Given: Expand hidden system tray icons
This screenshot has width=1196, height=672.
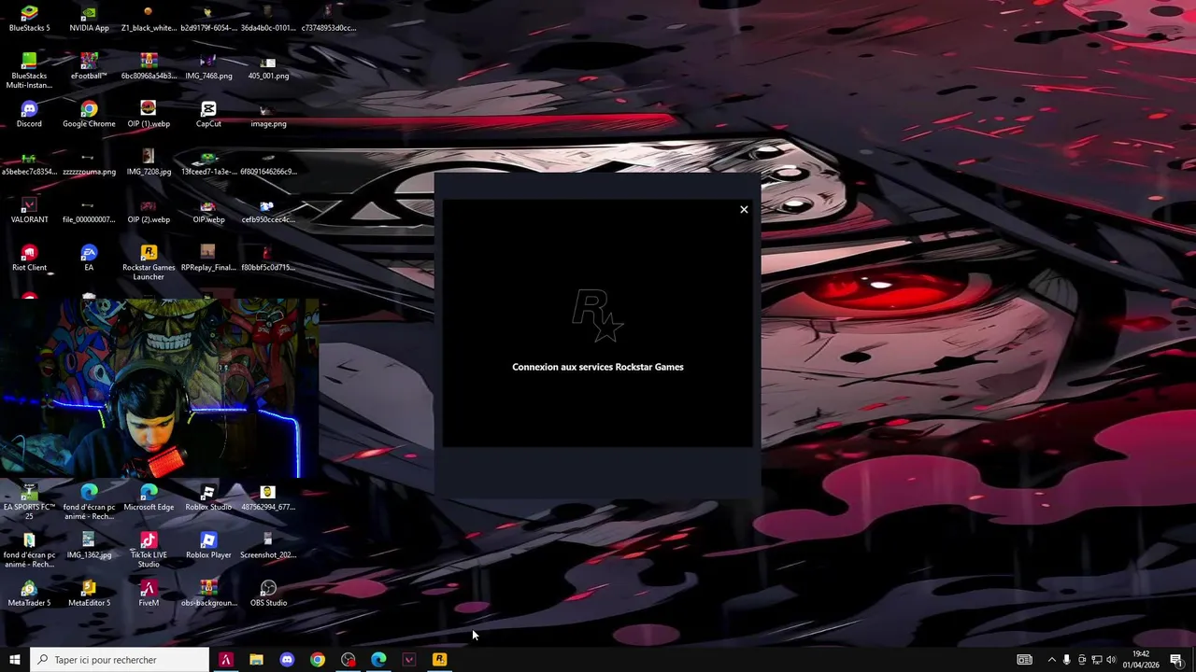Looking at the screenshot, I should [x=1051, y=660].
